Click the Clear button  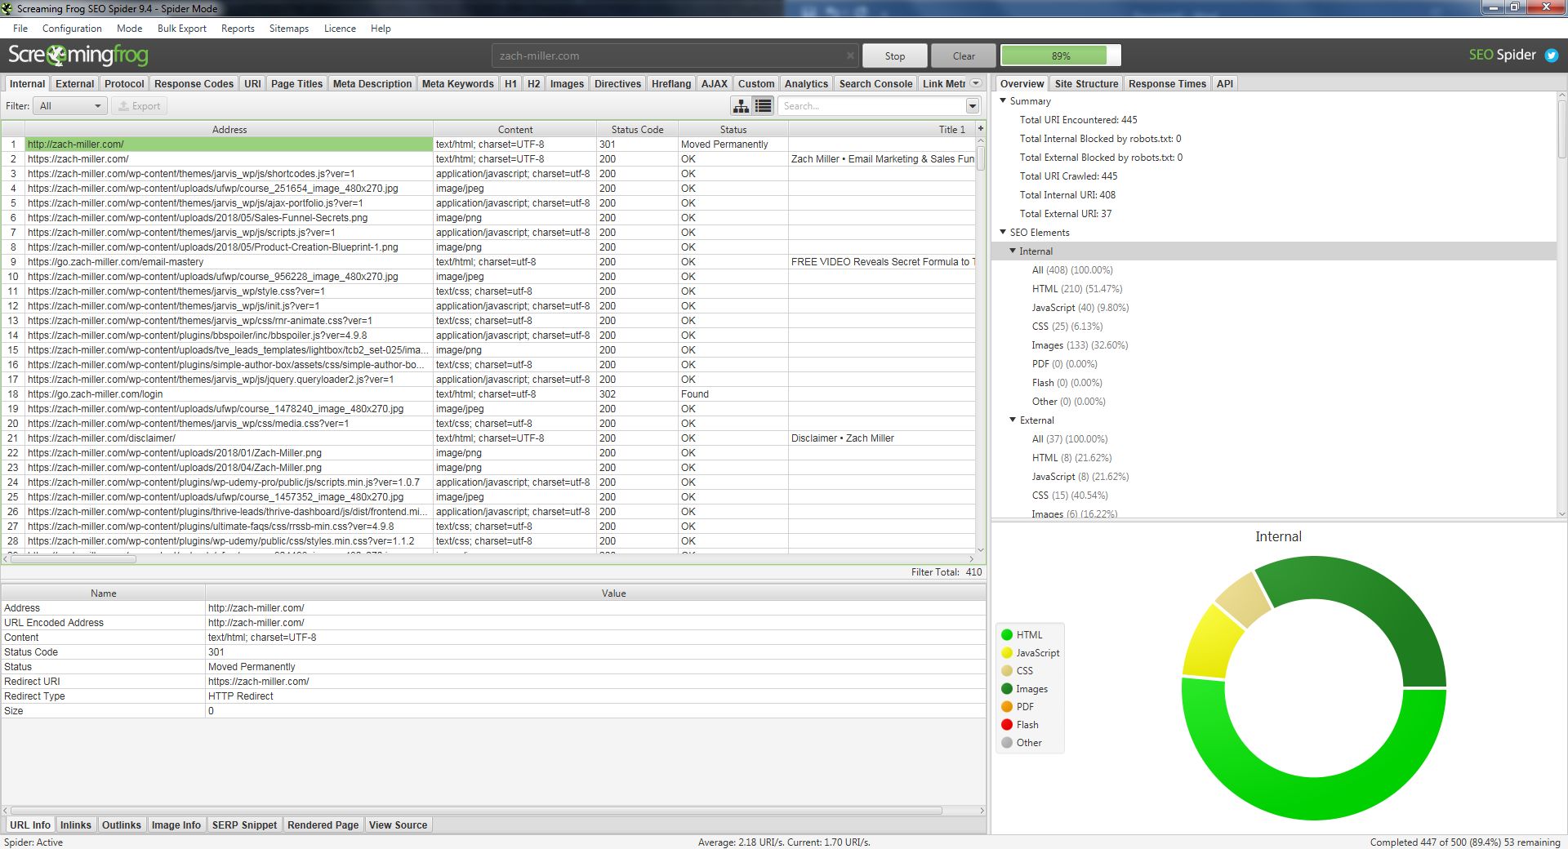pos(964,56)
